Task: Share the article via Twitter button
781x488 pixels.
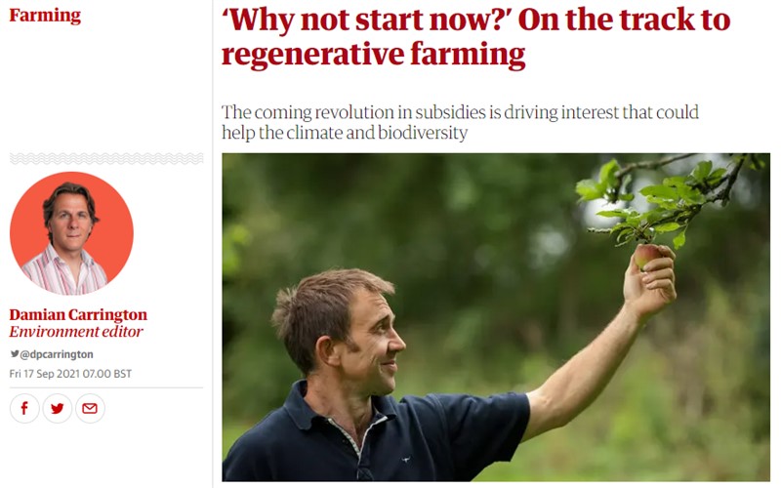Action: (58, 408)
